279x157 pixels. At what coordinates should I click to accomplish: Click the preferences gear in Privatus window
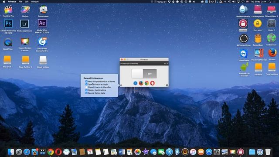coord(121,85)
